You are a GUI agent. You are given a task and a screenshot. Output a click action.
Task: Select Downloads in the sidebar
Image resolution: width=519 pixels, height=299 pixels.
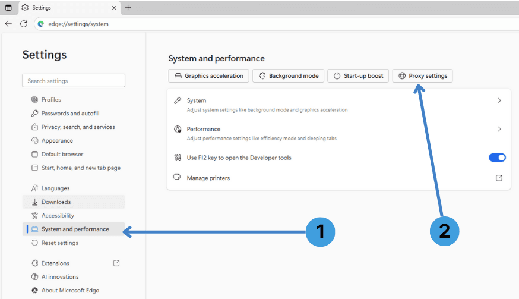tap(74, 202)
